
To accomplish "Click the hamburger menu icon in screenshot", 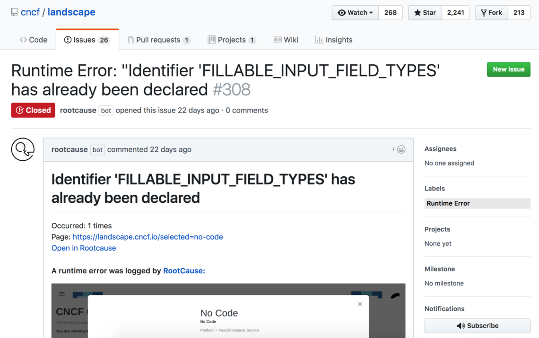I will point(61,294).
